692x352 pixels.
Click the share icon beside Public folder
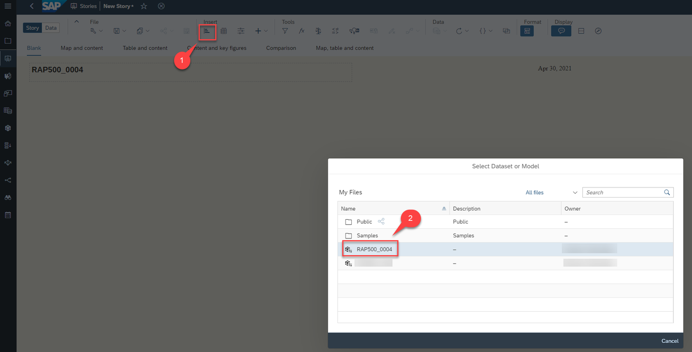pos(381,222)
